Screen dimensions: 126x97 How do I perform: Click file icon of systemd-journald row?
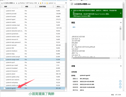pyautogui.click(x=4, y=14)
